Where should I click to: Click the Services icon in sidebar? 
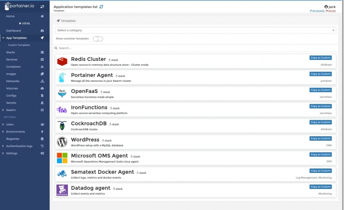(42, 59)
